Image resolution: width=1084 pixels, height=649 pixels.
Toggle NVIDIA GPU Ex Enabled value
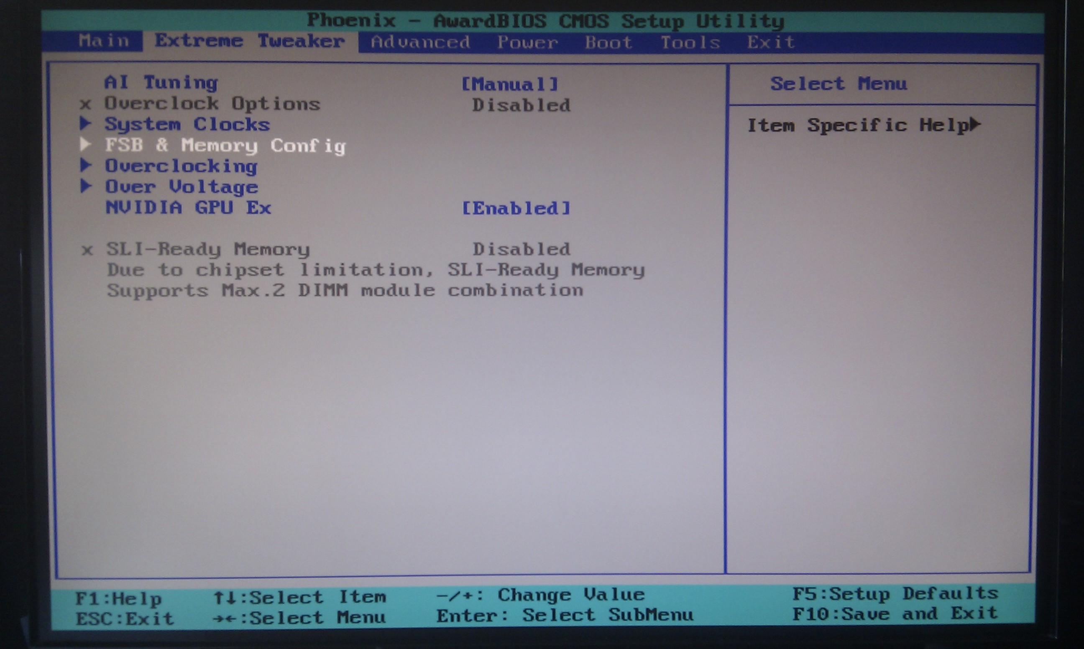(516, 208)
